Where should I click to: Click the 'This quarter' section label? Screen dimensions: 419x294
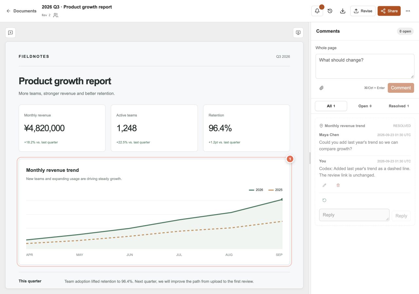30,281
